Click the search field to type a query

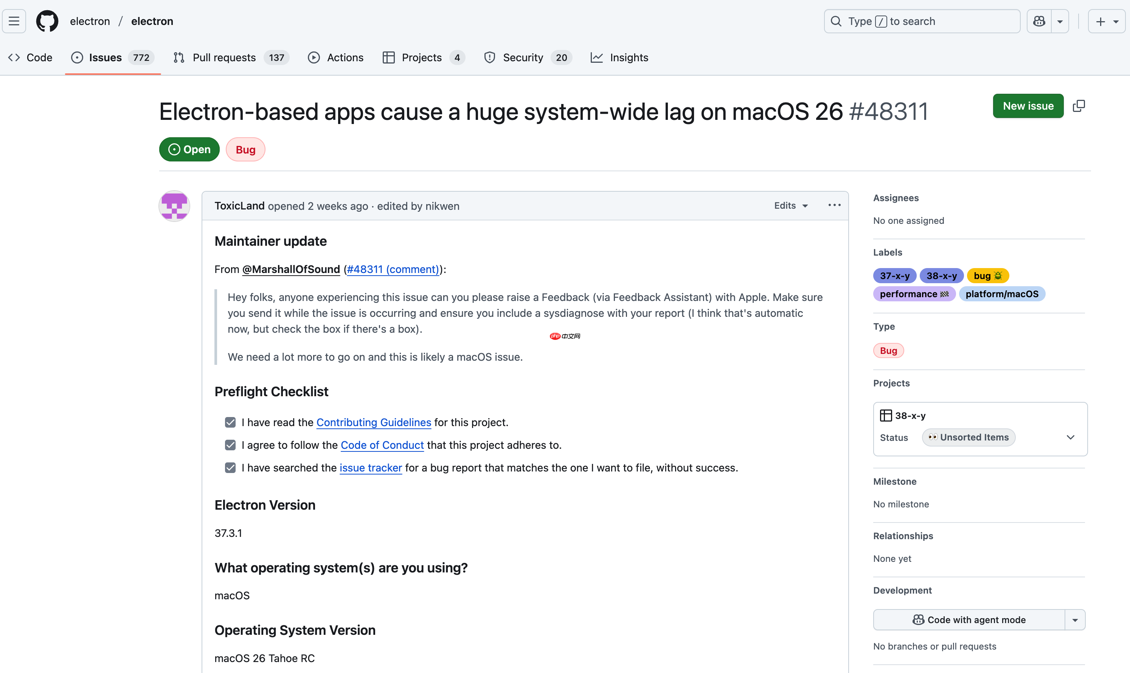(x=921, y=21)
